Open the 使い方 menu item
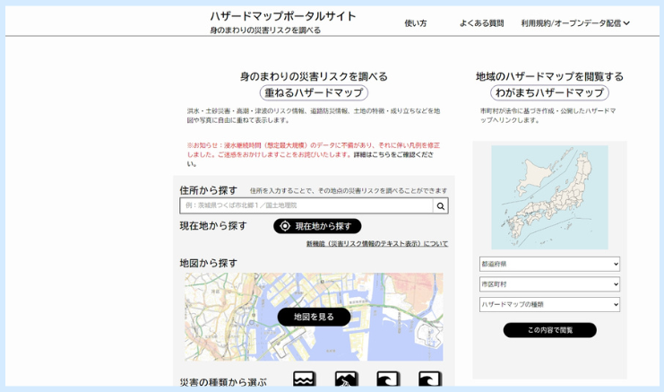The width and height of the screenshot is (664, 392). pyautogui.click(x=415, y=23)
